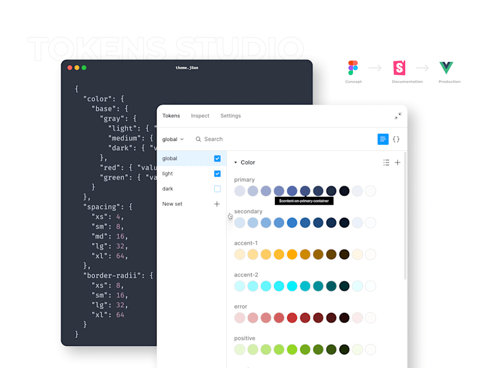491x368 pixels.
Task: Click into the Search field
Action: tap(214, 139)
